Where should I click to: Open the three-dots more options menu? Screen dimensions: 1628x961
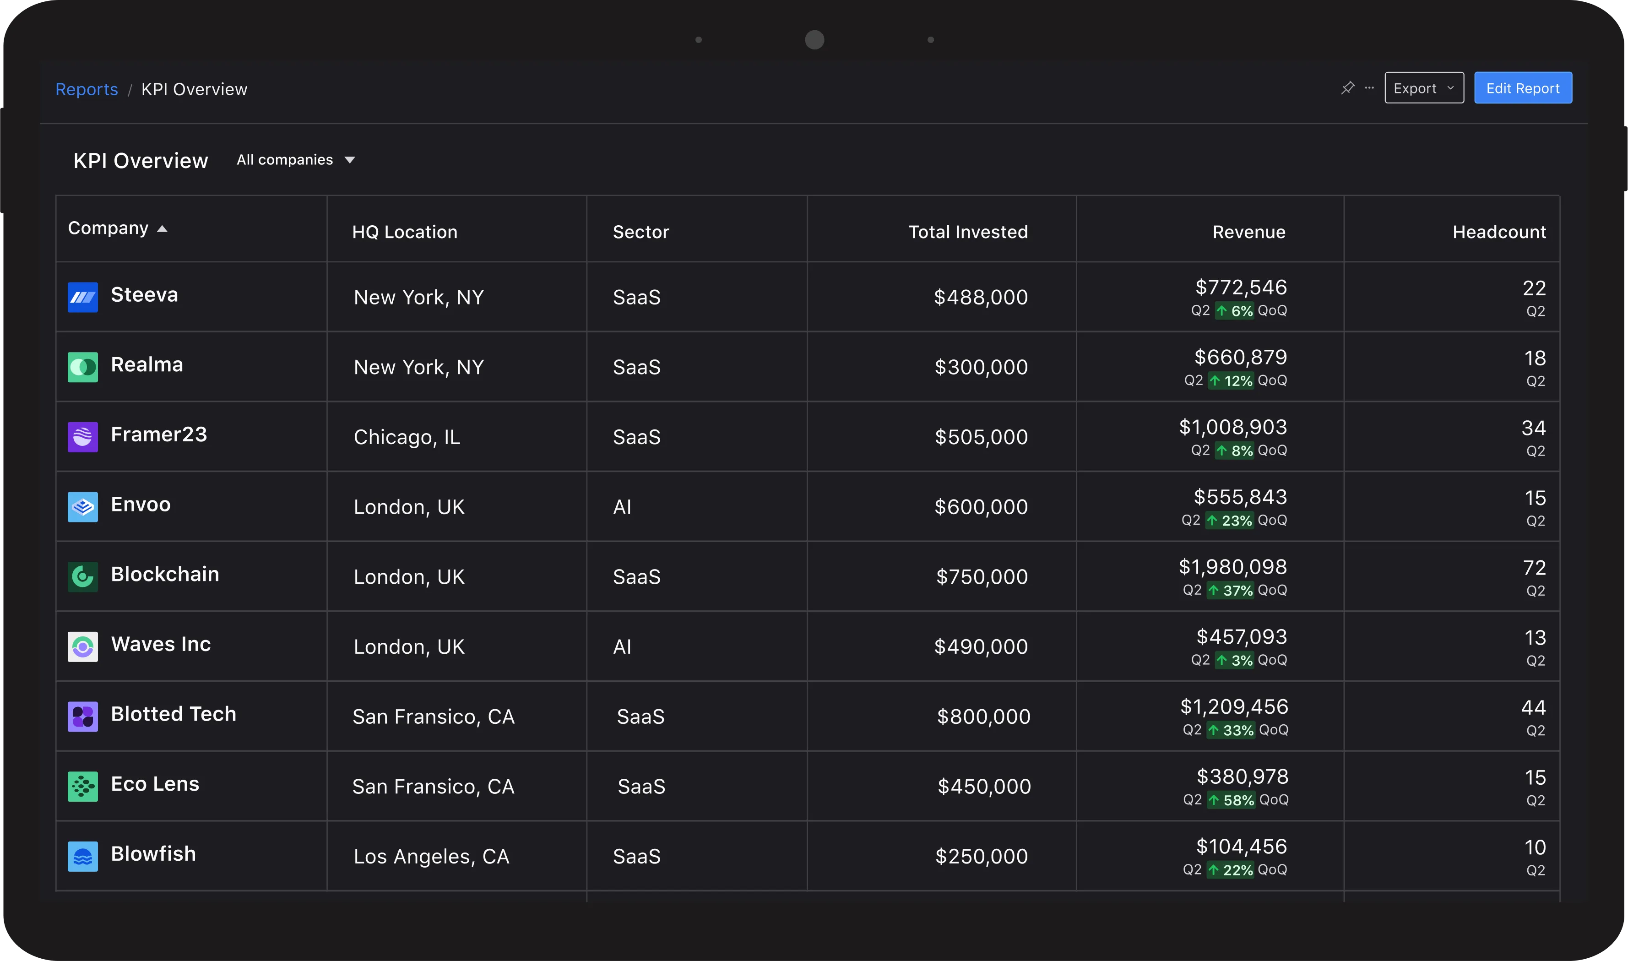click(1369, 87)
